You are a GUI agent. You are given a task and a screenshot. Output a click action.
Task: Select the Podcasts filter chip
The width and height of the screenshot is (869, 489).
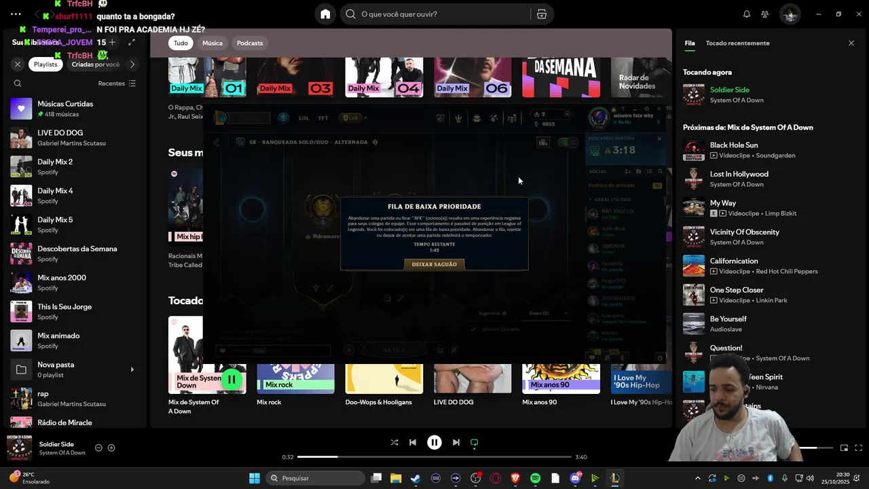pyautogui.click(x=250, y=43)
